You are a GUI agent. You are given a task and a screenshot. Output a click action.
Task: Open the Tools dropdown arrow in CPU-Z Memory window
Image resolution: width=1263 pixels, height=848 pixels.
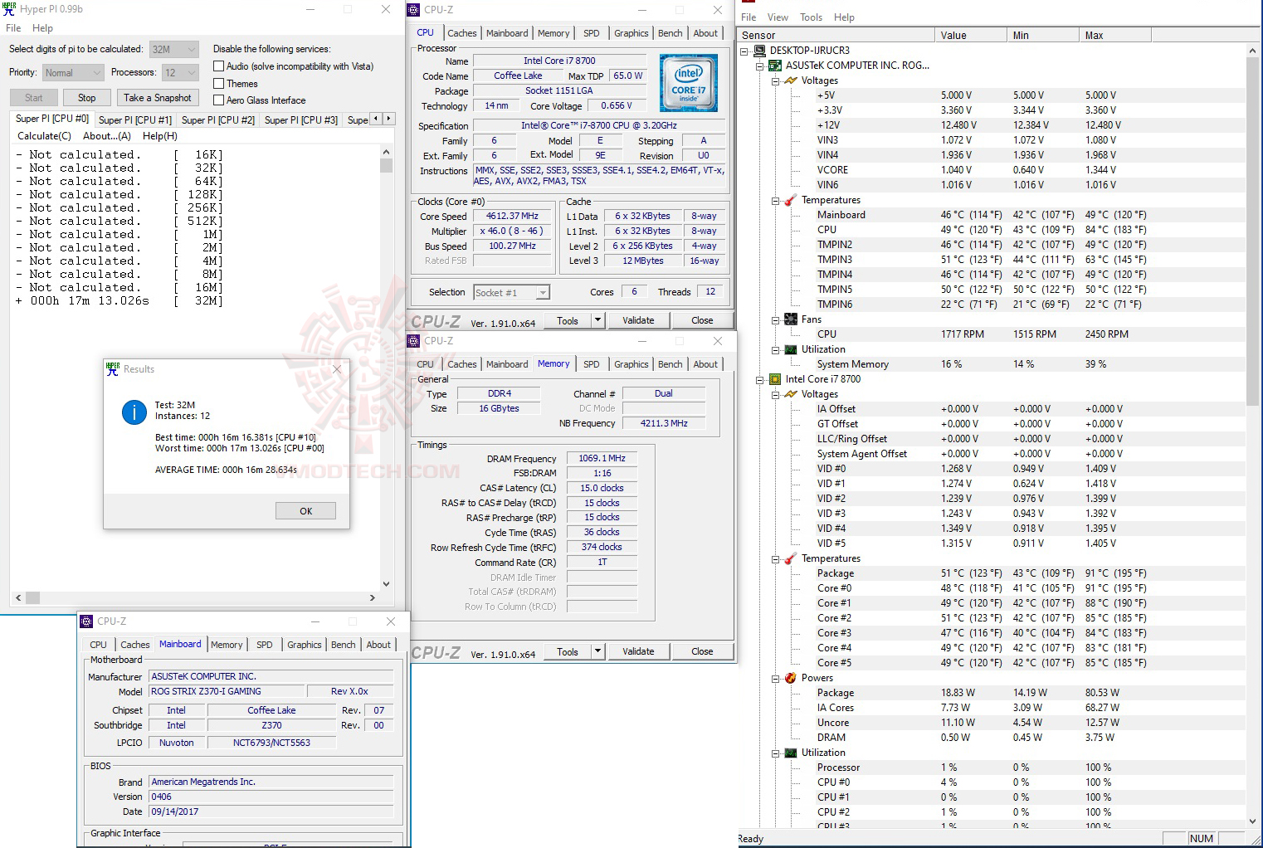(597, 651)
